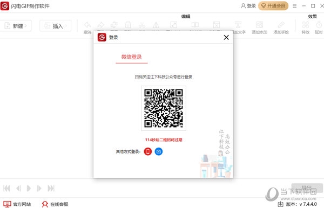The height and width of the screenshot is (208, 324).
Task: Open the 官方网站 official website link
Action: click(x=17, y=204)
